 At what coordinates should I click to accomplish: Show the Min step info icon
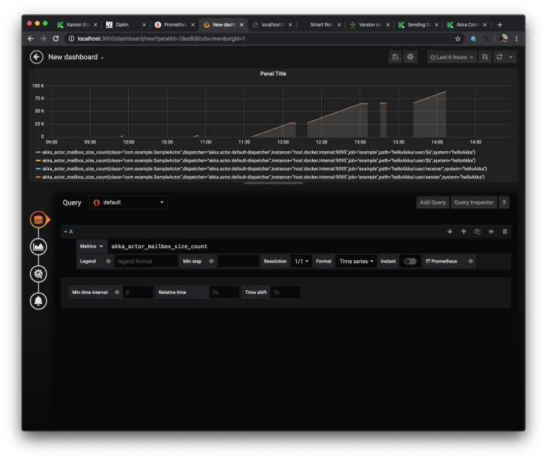[x=211, y=261]
